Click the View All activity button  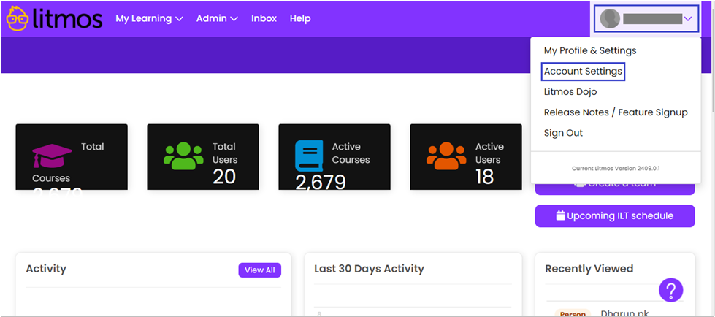click(259, 270)
